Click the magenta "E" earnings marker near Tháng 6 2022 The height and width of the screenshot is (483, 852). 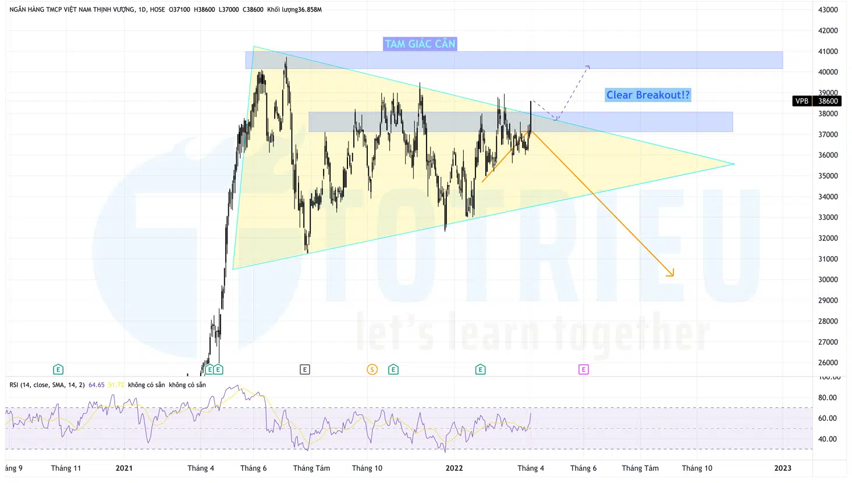click(583, 369)
